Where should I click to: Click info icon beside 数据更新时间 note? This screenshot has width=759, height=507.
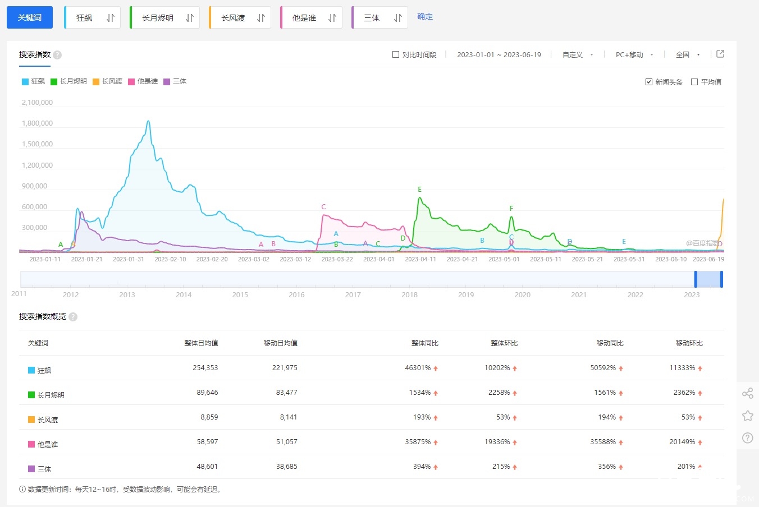pyautogui.click(x=22, y=489)
